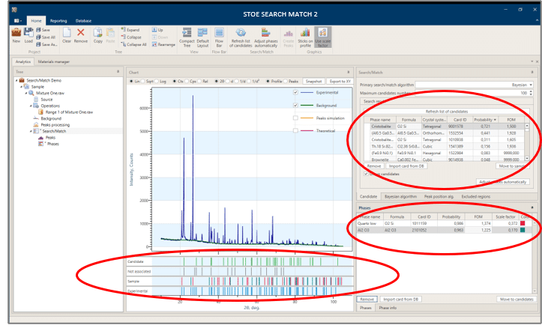Enable the Peaks simulation curve

click(x=295, y=118)
